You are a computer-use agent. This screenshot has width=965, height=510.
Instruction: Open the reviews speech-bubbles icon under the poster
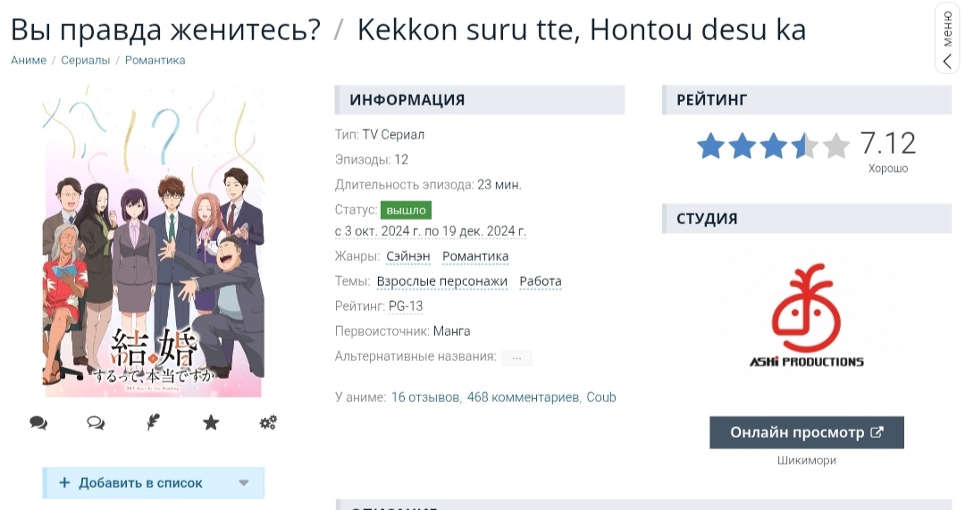coord(38,422)
